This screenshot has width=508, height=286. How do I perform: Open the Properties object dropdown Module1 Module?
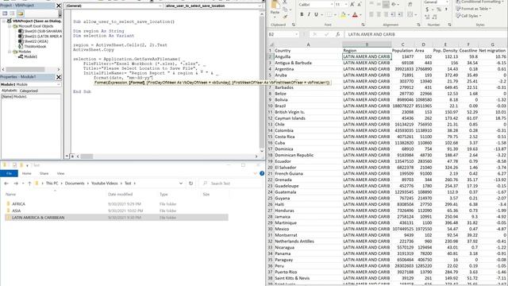point(59,84)
